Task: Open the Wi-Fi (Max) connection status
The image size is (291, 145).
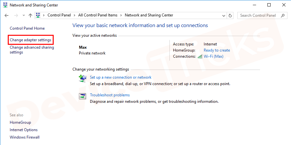Action: [213, 56]
